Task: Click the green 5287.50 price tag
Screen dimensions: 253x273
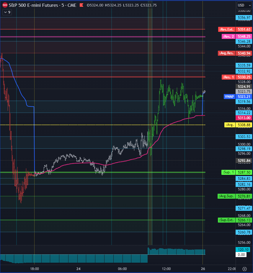Action: click(244, 172)
